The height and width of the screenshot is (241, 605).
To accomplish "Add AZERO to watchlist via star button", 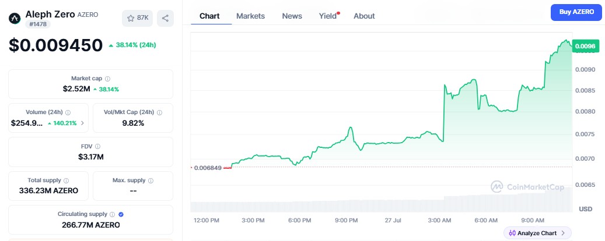I will [x=138, y=18].
